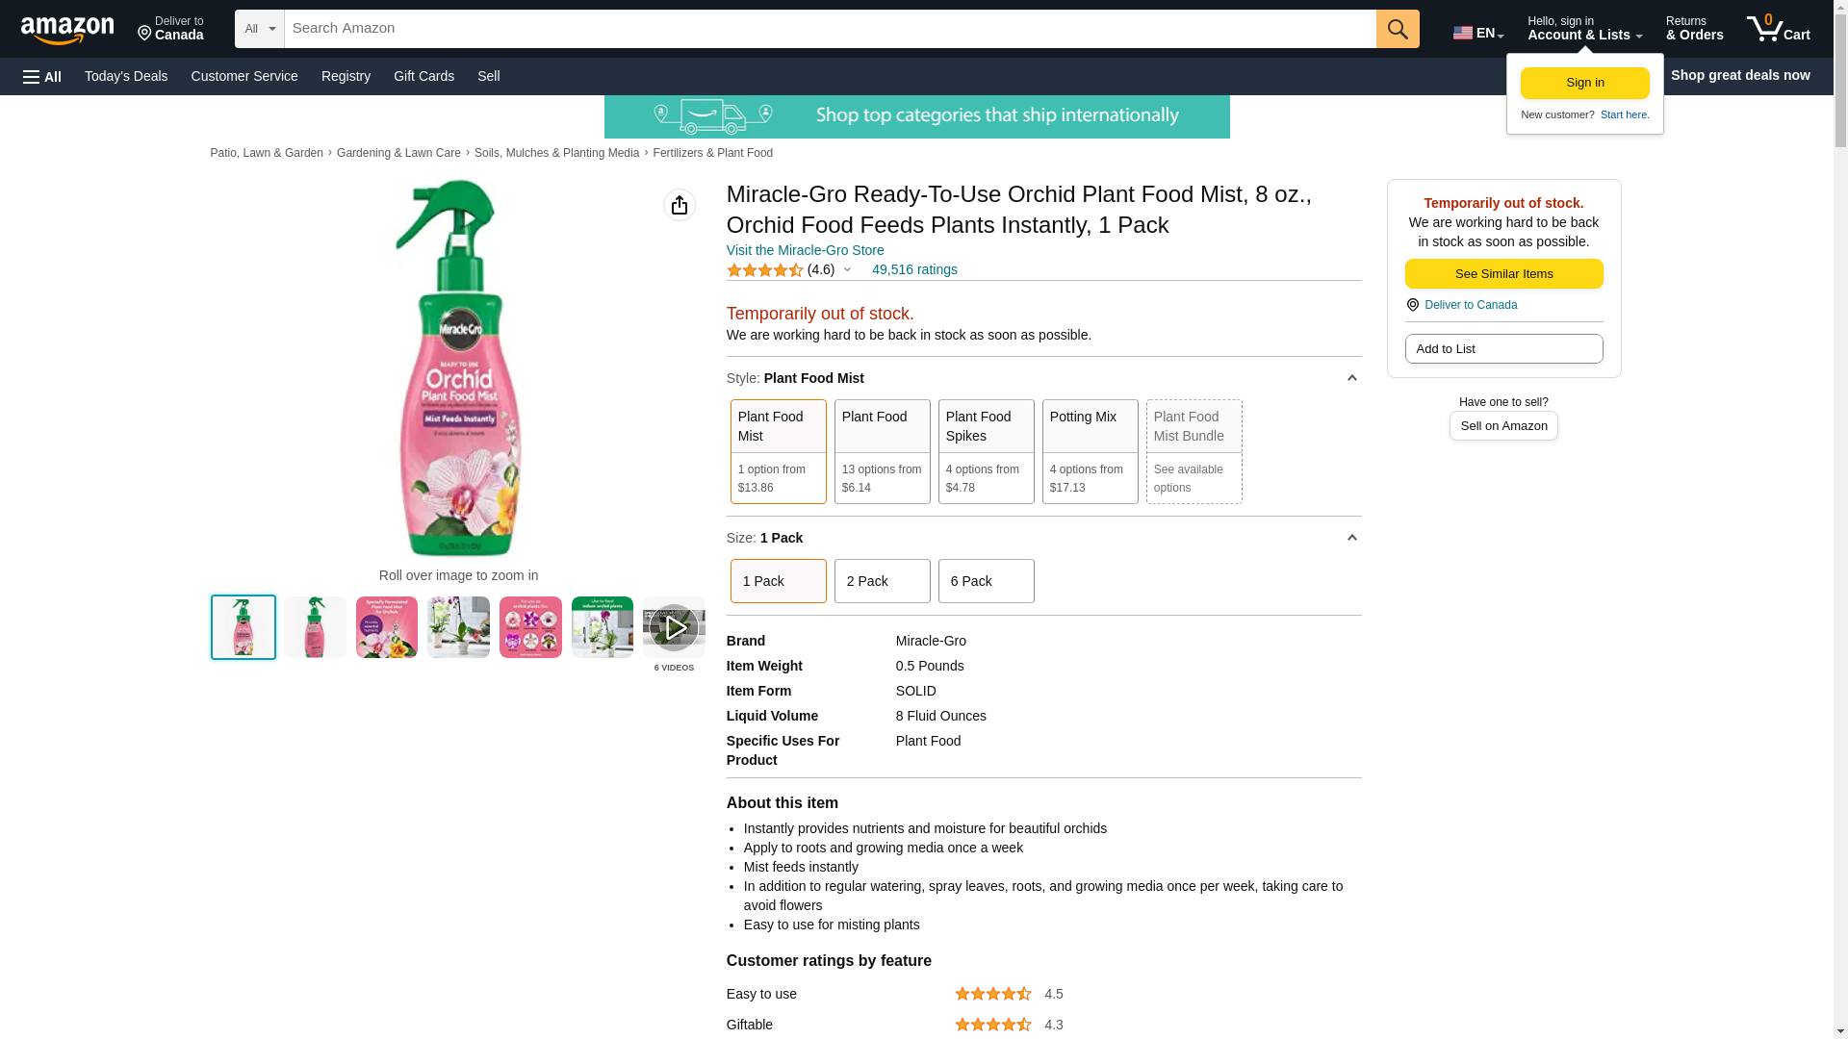Click the share icon on product image
The image size is (1848, 1039).
679,205
